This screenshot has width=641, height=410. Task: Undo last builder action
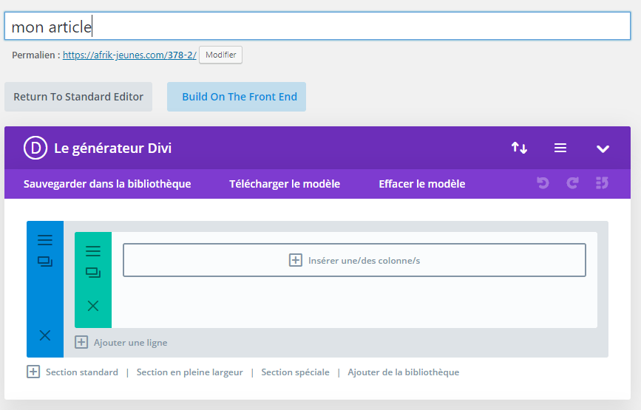click(x=543, y=183)
